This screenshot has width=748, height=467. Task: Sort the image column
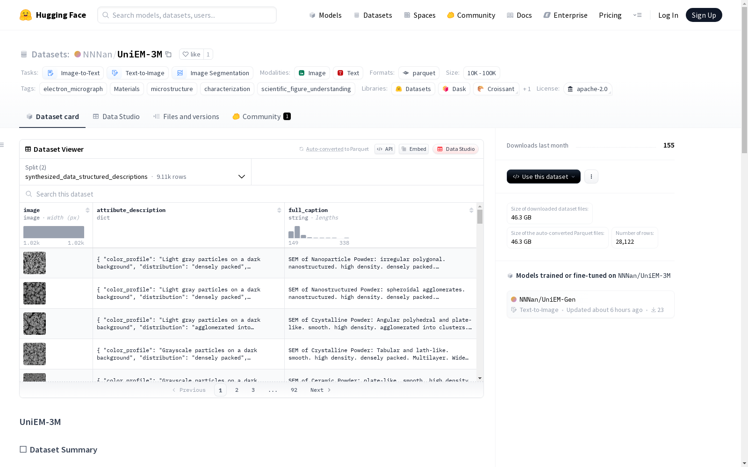coord(87,210)
